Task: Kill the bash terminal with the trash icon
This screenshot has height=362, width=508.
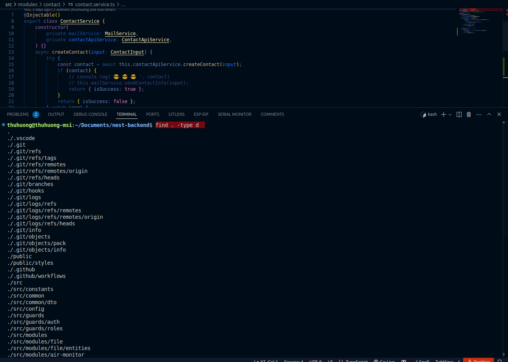Action: tap(469, 114)
